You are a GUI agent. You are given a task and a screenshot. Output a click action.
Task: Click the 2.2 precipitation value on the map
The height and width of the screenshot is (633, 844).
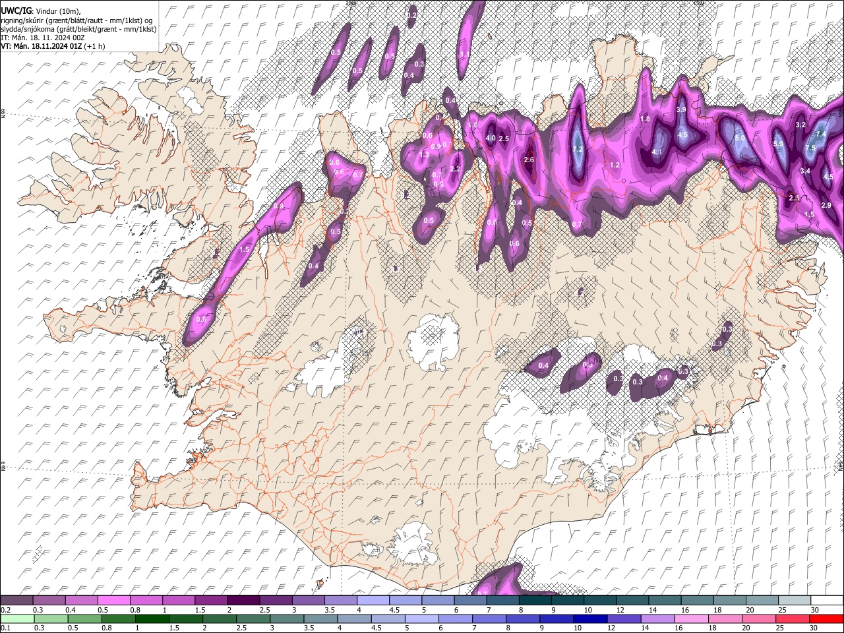[455, 169]
